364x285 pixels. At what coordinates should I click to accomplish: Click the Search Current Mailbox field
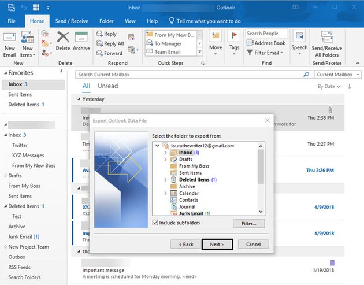pos(190,75)
